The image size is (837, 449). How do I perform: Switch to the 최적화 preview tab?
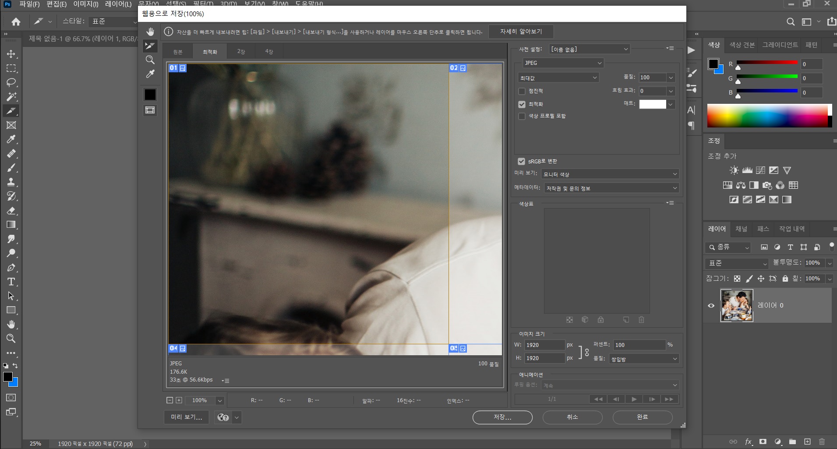point(210,52)
